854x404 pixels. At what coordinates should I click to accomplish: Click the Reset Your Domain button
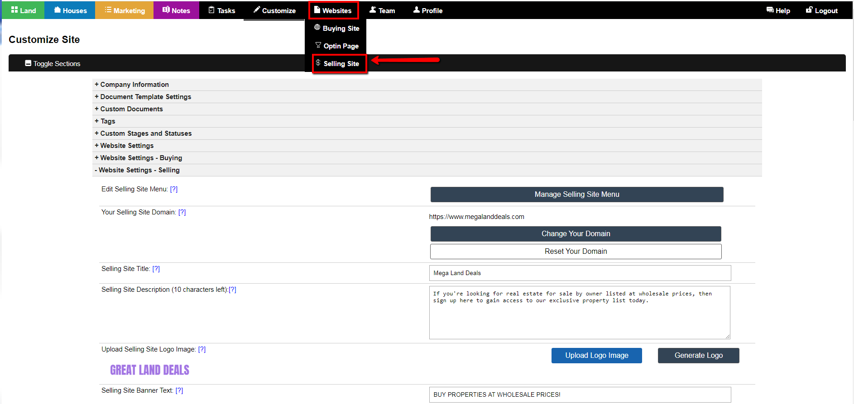pos(576,252)
